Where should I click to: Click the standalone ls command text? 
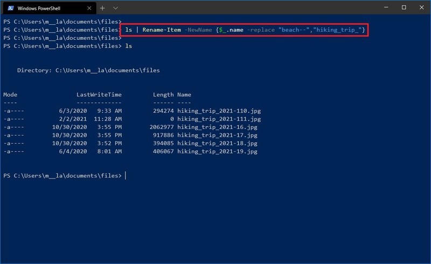click(129, 46)
